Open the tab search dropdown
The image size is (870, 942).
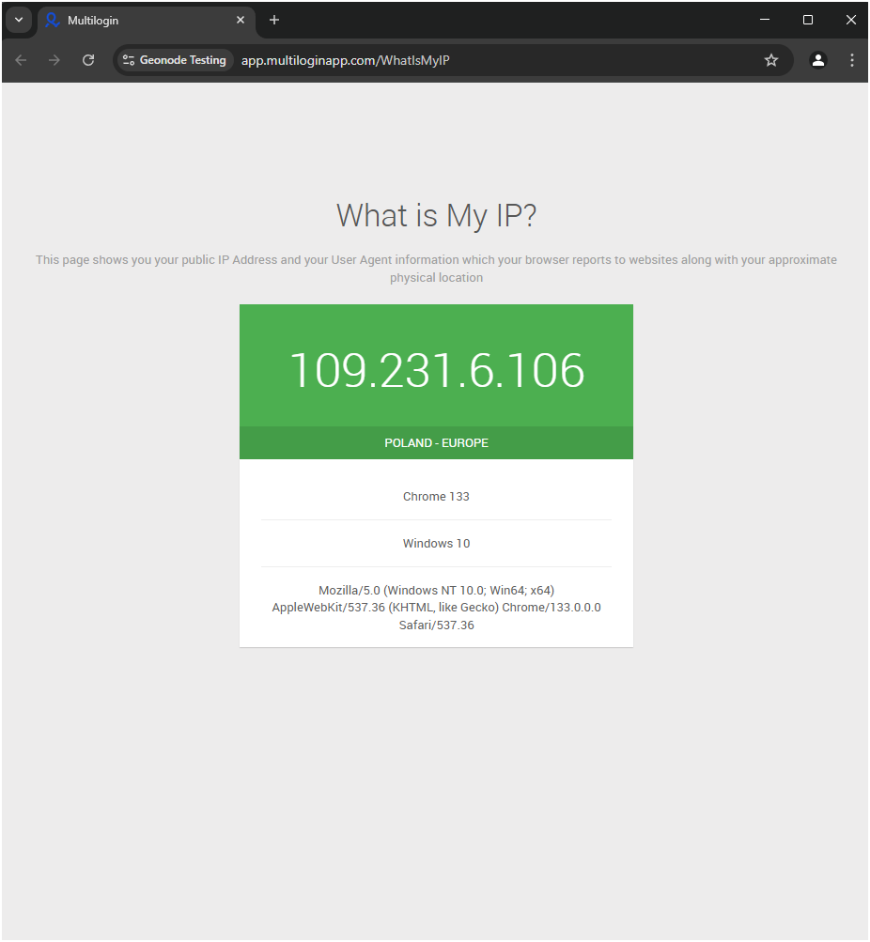[19, 20]
